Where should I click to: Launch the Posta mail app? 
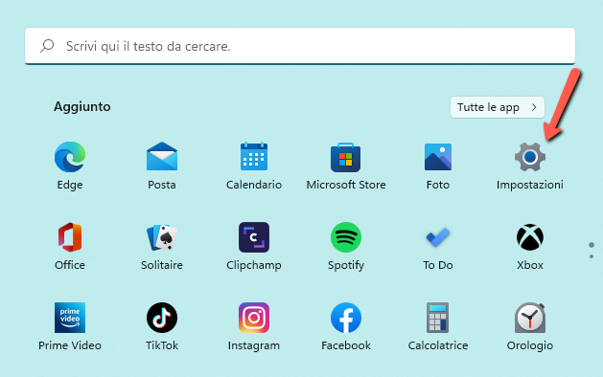(x=162, y=157)
